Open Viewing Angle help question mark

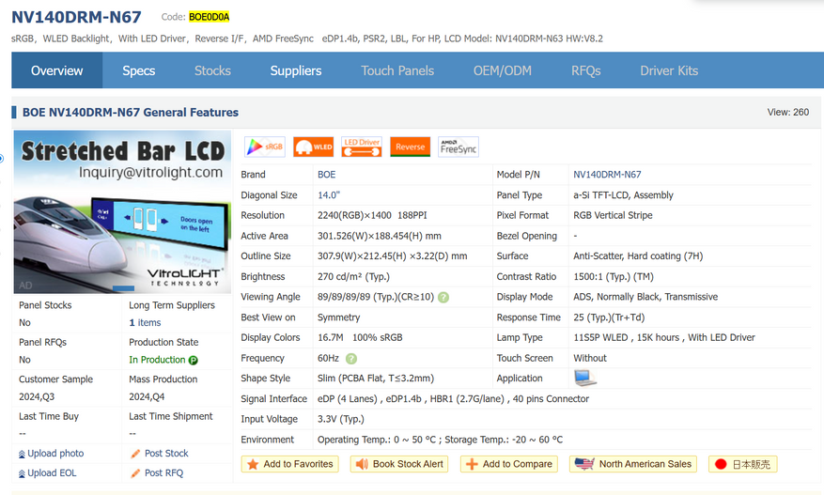tap(443, 298)
